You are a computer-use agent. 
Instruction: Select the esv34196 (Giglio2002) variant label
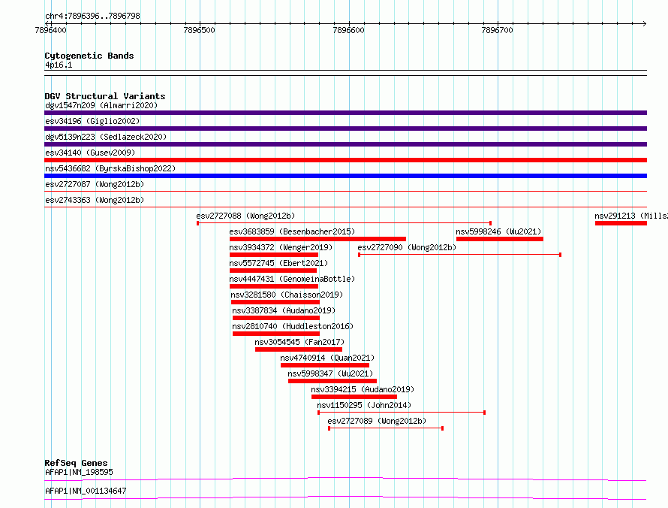point(92,121)
